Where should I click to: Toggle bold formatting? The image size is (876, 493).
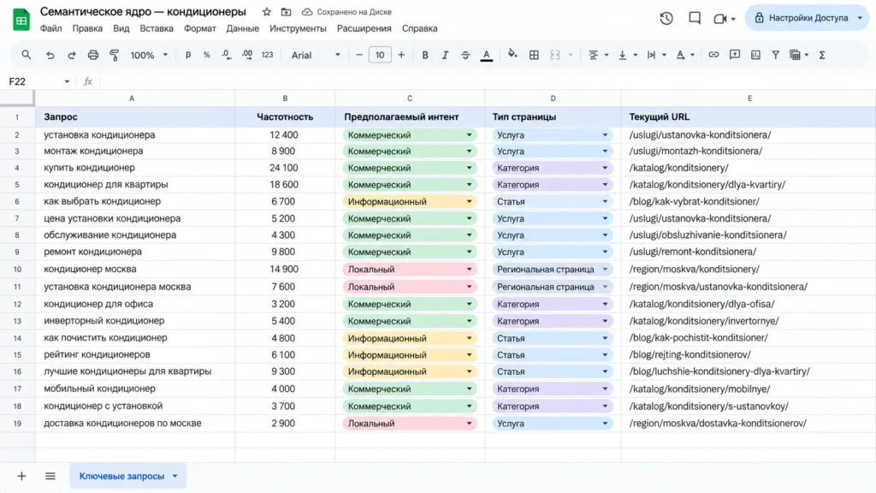[425, 55]
